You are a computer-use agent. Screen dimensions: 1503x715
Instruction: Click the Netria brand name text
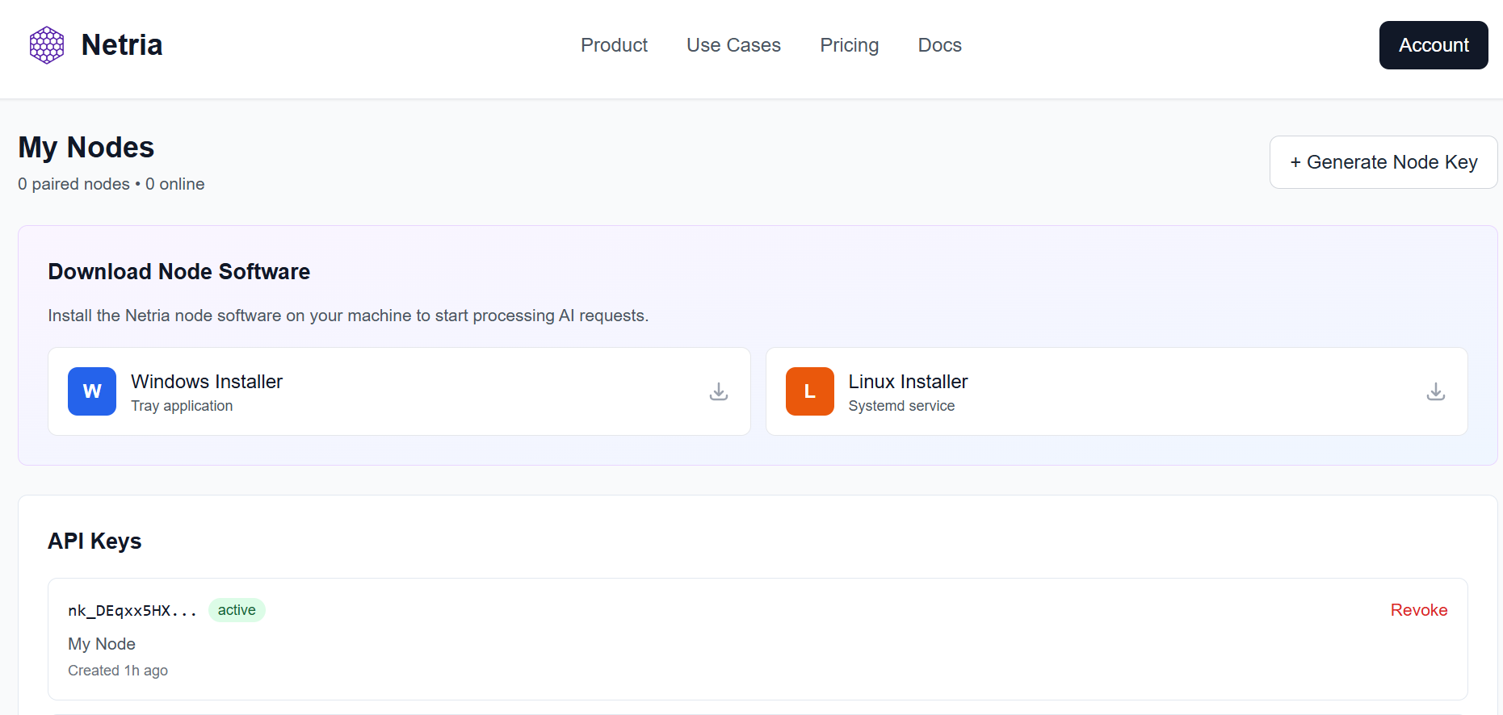[122, 45]
